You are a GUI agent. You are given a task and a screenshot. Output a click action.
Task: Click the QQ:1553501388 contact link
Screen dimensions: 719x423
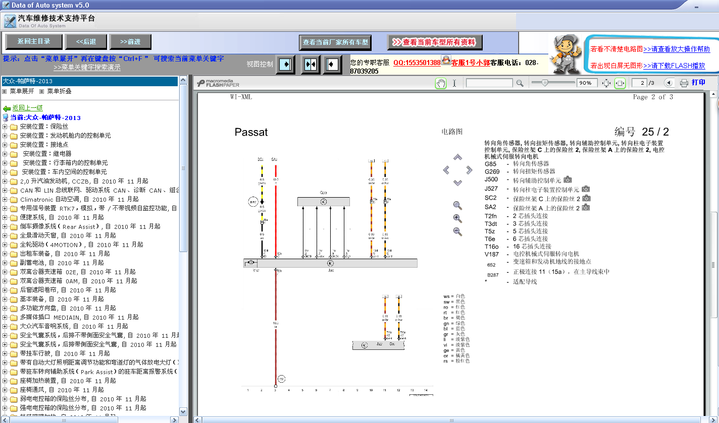point(417,63)
